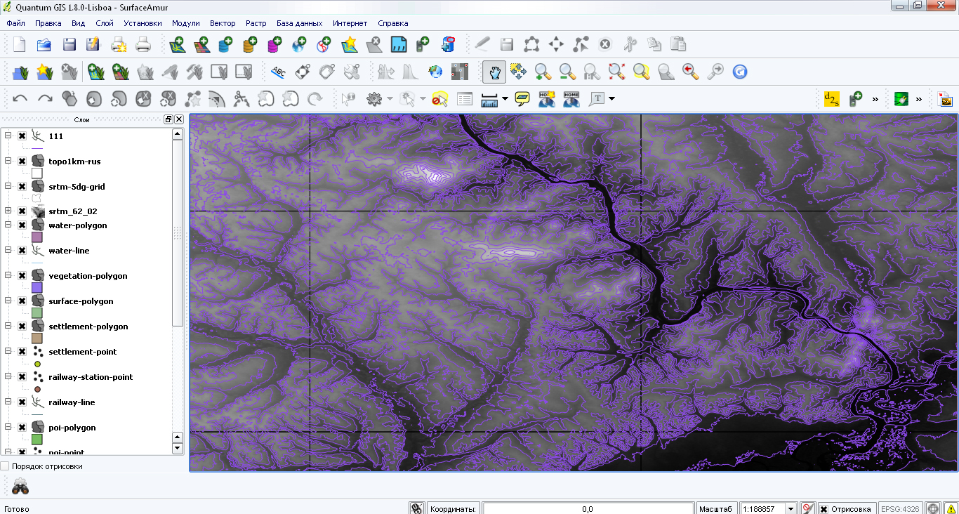Collapse the railway-line layer node
Screen dimensions: 959x514
pos(8,402)
